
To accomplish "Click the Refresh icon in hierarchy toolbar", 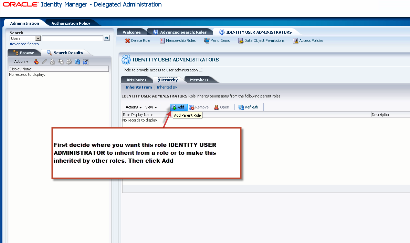I will (241, 107).
